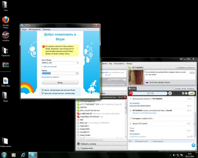Open Помощь menu in main Skype window

pos(129,64)
